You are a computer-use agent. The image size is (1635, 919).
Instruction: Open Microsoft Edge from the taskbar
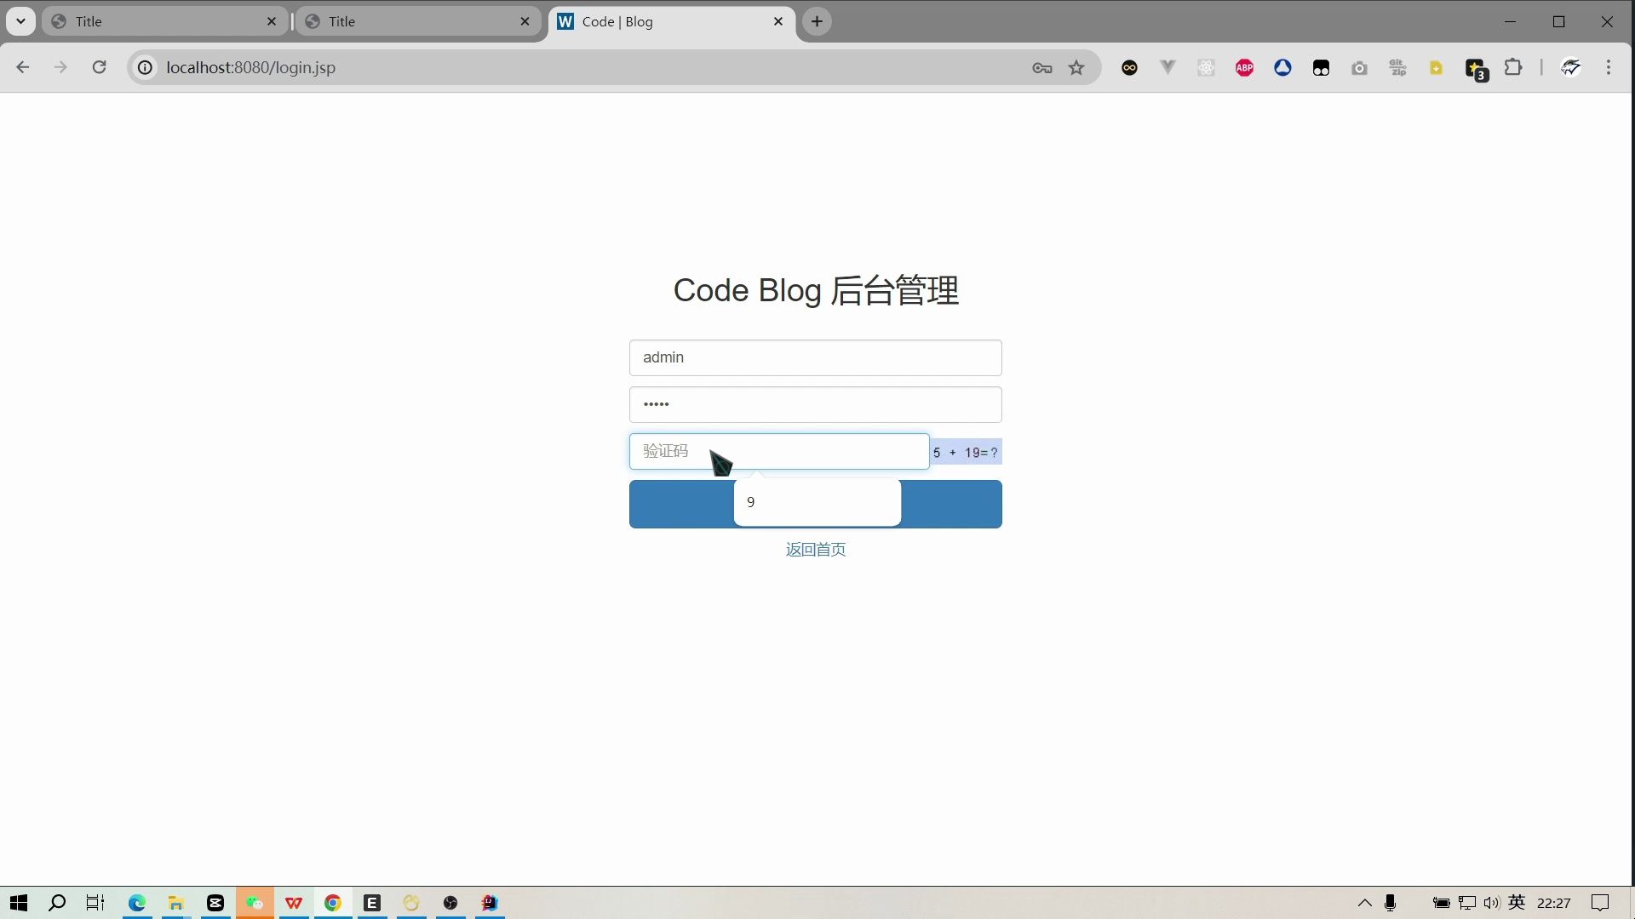click(136, 903)
